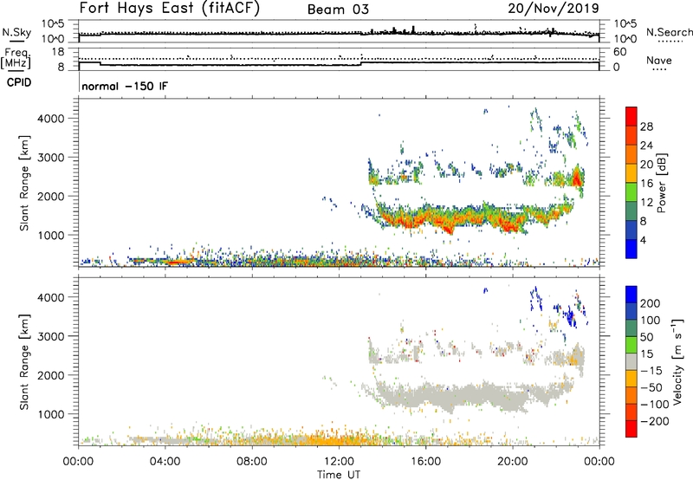The width and height of the screenshot is (693, 480).
Task: Click the red bottom segment of Velocity colorbar
Action: [x=631, y=429]
